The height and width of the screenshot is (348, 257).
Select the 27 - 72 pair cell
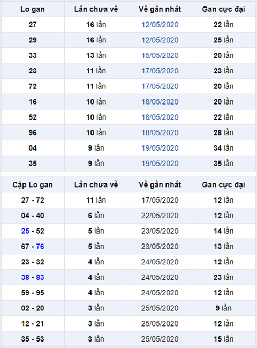click(x=33, y=200)
